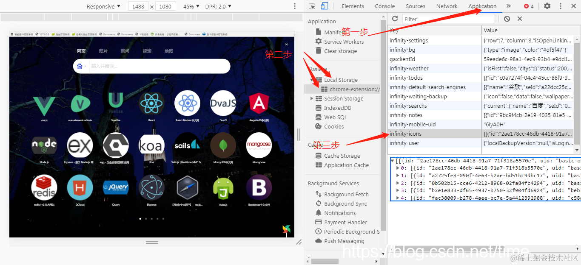Select the 新闻 search category tab
The height and width of the screenshot is (265, 581).
coord(125,51)
